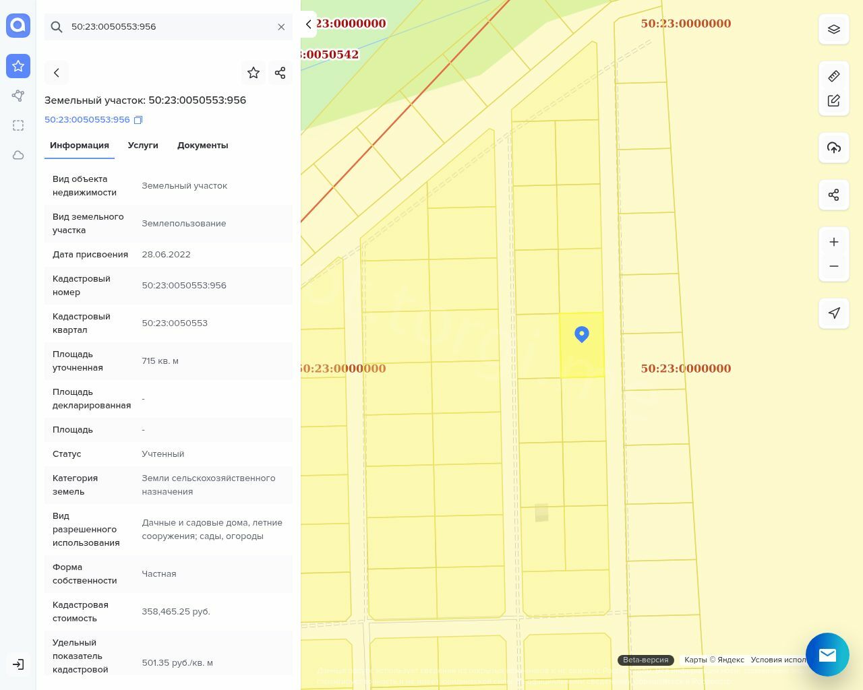Share the map using right toolbar icon
This screenshot has width=863, height=690.
(x=833, y=195)
